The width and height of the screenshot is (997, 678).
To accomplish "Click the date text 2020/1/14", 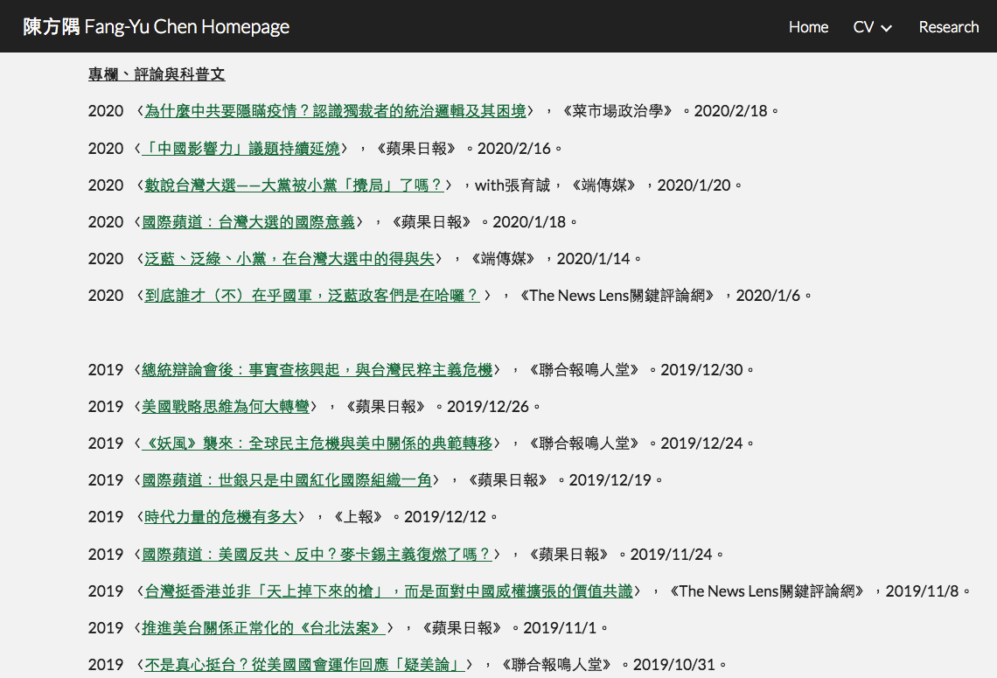I will [593, 260].
